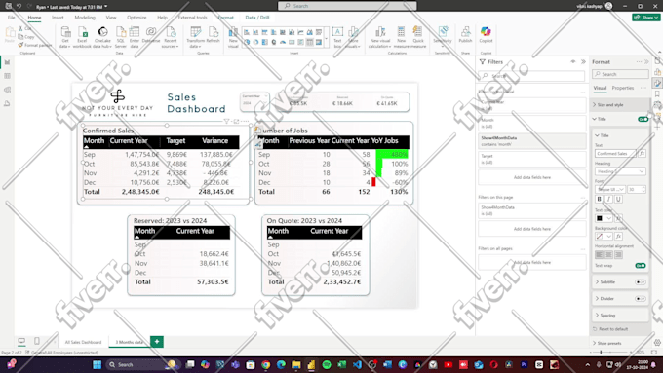Create a New measure
The image size is (663, 373).
coord(402,37)
